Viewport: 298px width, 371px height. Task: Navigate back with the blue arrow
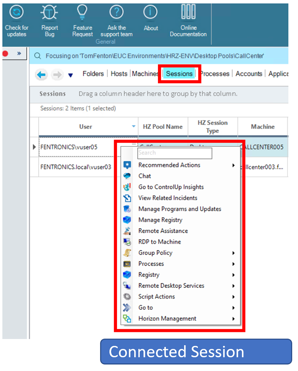41,75
